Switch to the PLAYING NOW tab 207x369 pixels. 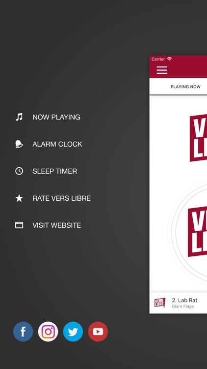coord(185,87)
